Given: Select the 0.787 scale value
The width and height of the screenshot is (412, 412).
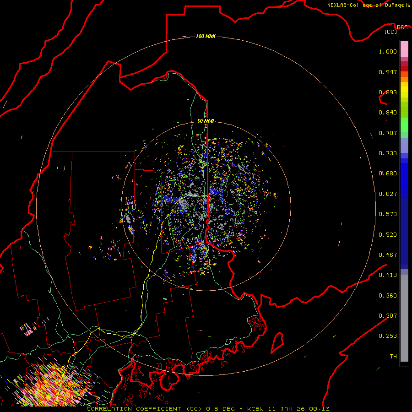Looking at the screenshot, I should pos(388,133).
